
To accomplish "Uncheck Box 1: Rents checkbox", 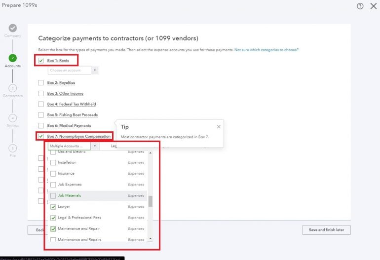I will [41, 61].
